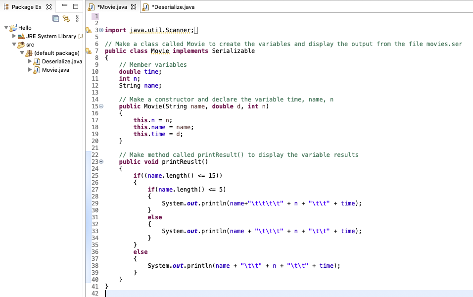Switch to the Deserialize.java tab

[x=170, y=7]
